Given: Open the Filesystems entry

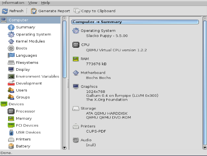Looking at the screenshot, I should 27,63.
